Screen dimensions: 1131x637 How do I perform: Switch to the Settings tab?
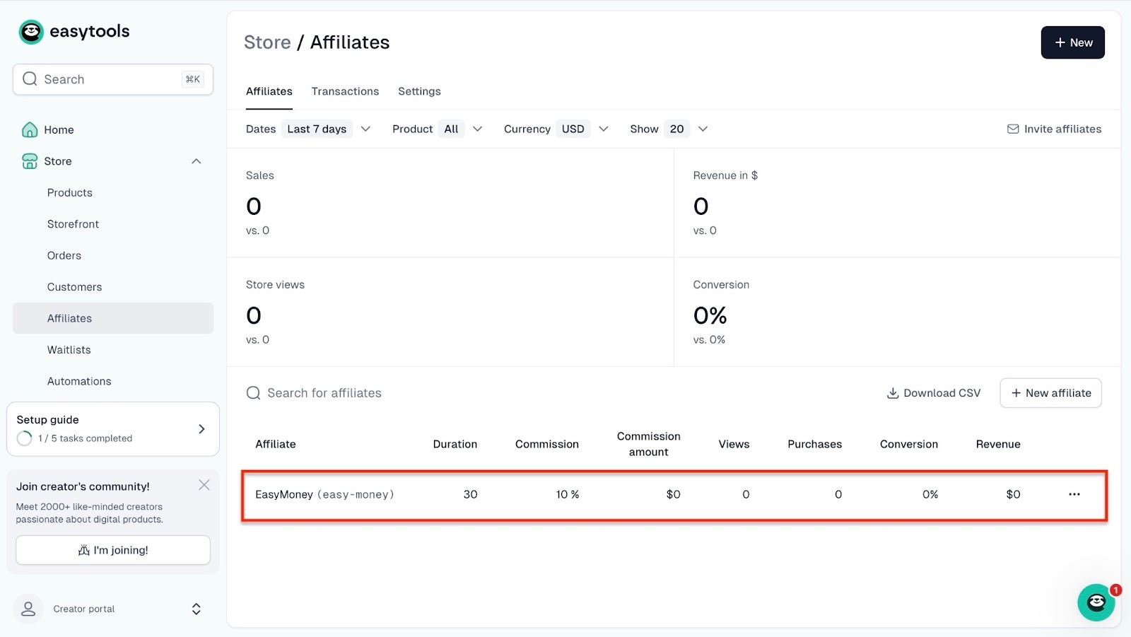419,91
